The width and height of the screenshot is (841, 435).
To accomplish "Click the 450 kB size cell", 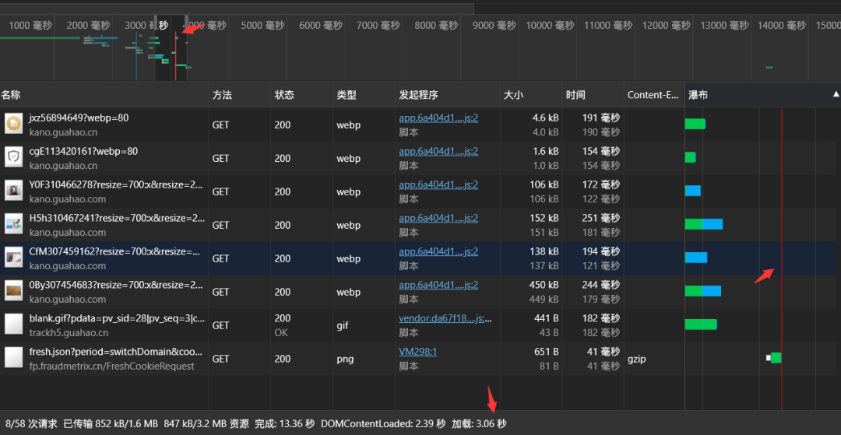I will point(543,286).
